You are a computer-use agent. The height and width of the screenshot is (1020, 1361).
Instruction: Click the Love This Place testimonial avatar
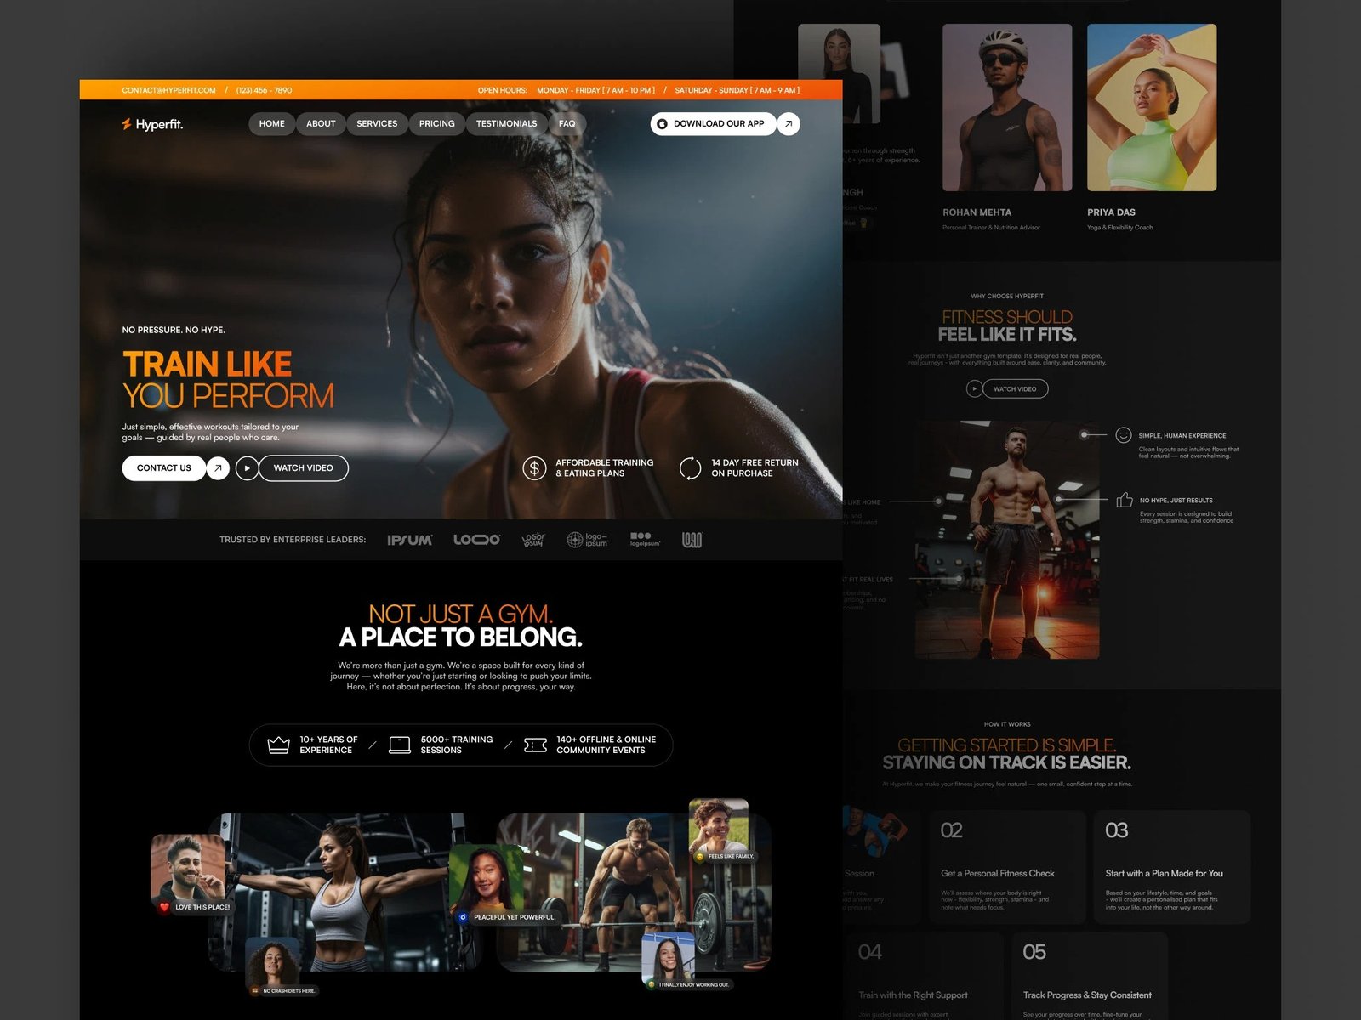[188, 869]
